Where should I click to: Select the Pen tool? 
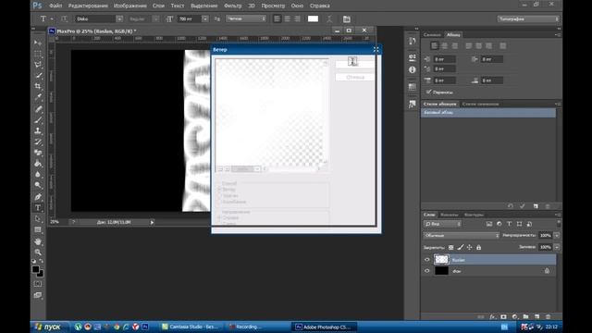point(38,197)
